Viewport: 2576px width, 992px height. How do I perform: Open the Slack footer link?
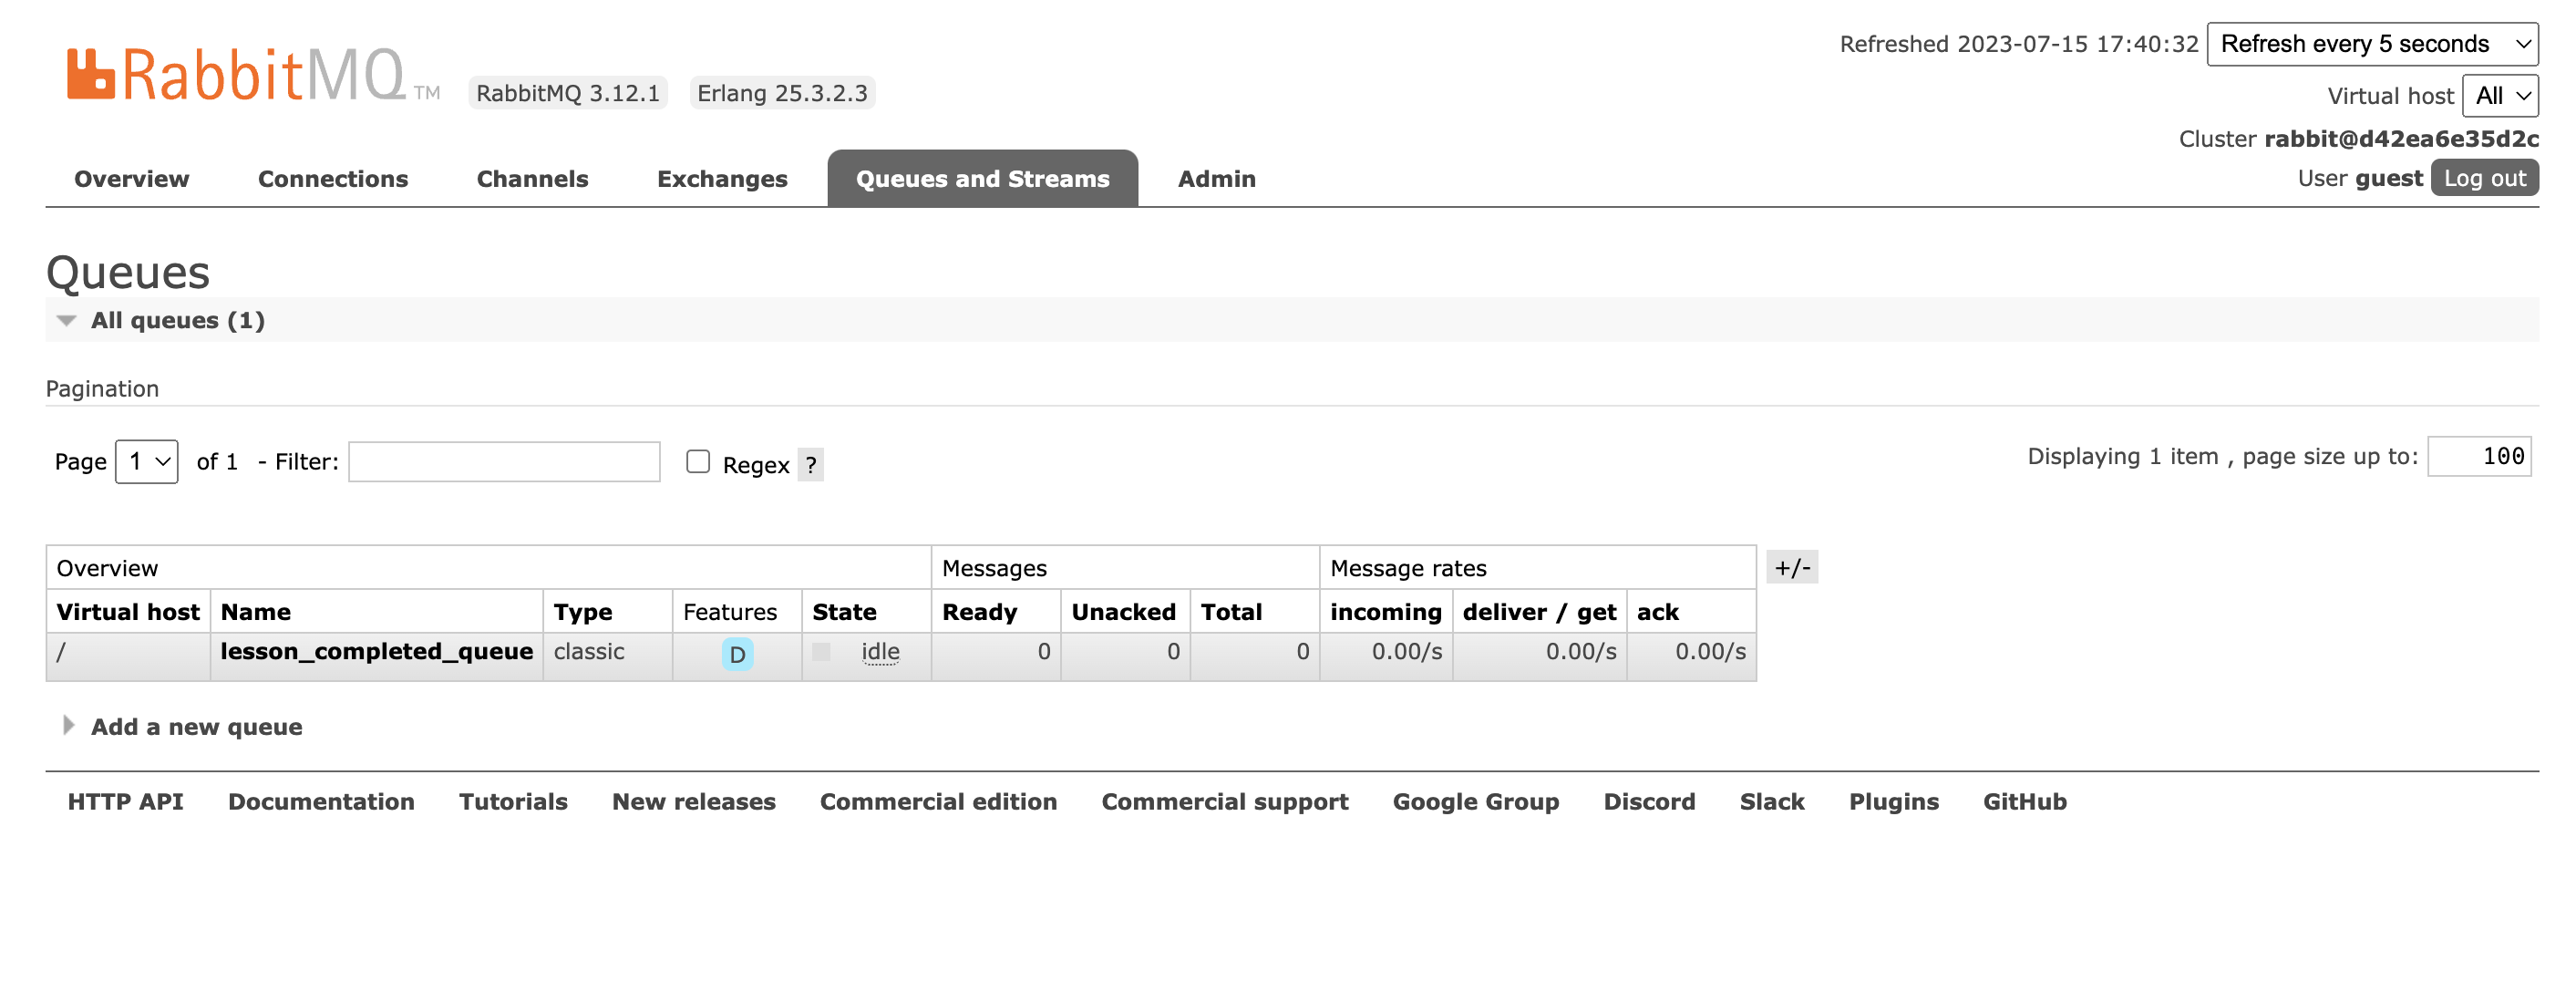click(x=1772, y=802)
